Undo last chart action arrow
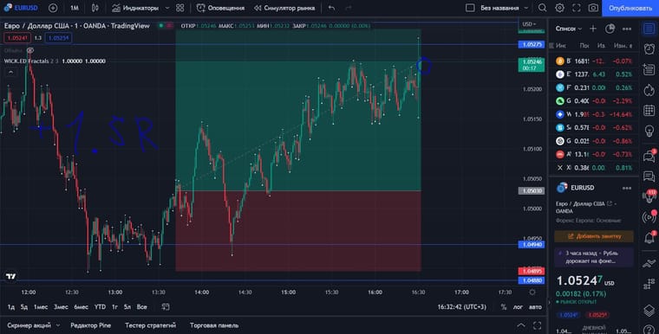Image resolution: width=659 pixels, height=334 pixels. point(331,8)
